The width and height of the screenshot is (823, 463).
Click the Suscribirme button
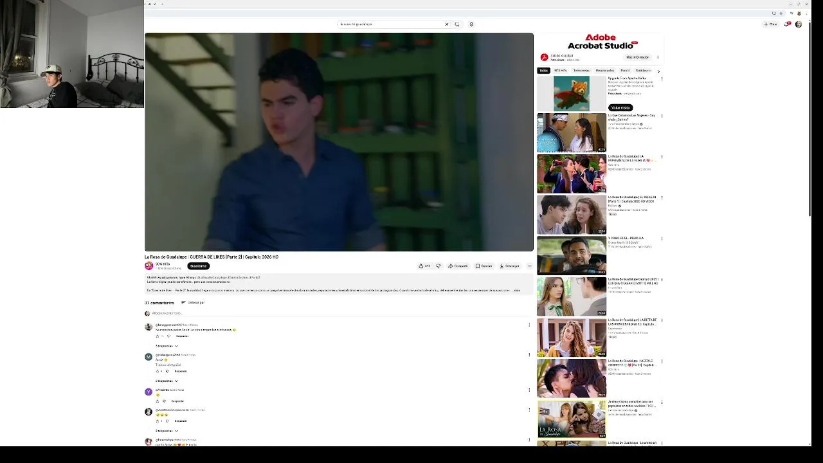(198, 266)
